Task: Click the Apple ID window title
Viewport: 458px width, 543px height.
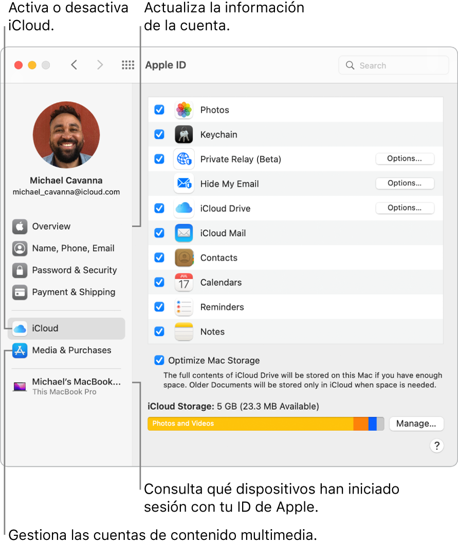Action: pyautogui.click(x=166, y=65)
